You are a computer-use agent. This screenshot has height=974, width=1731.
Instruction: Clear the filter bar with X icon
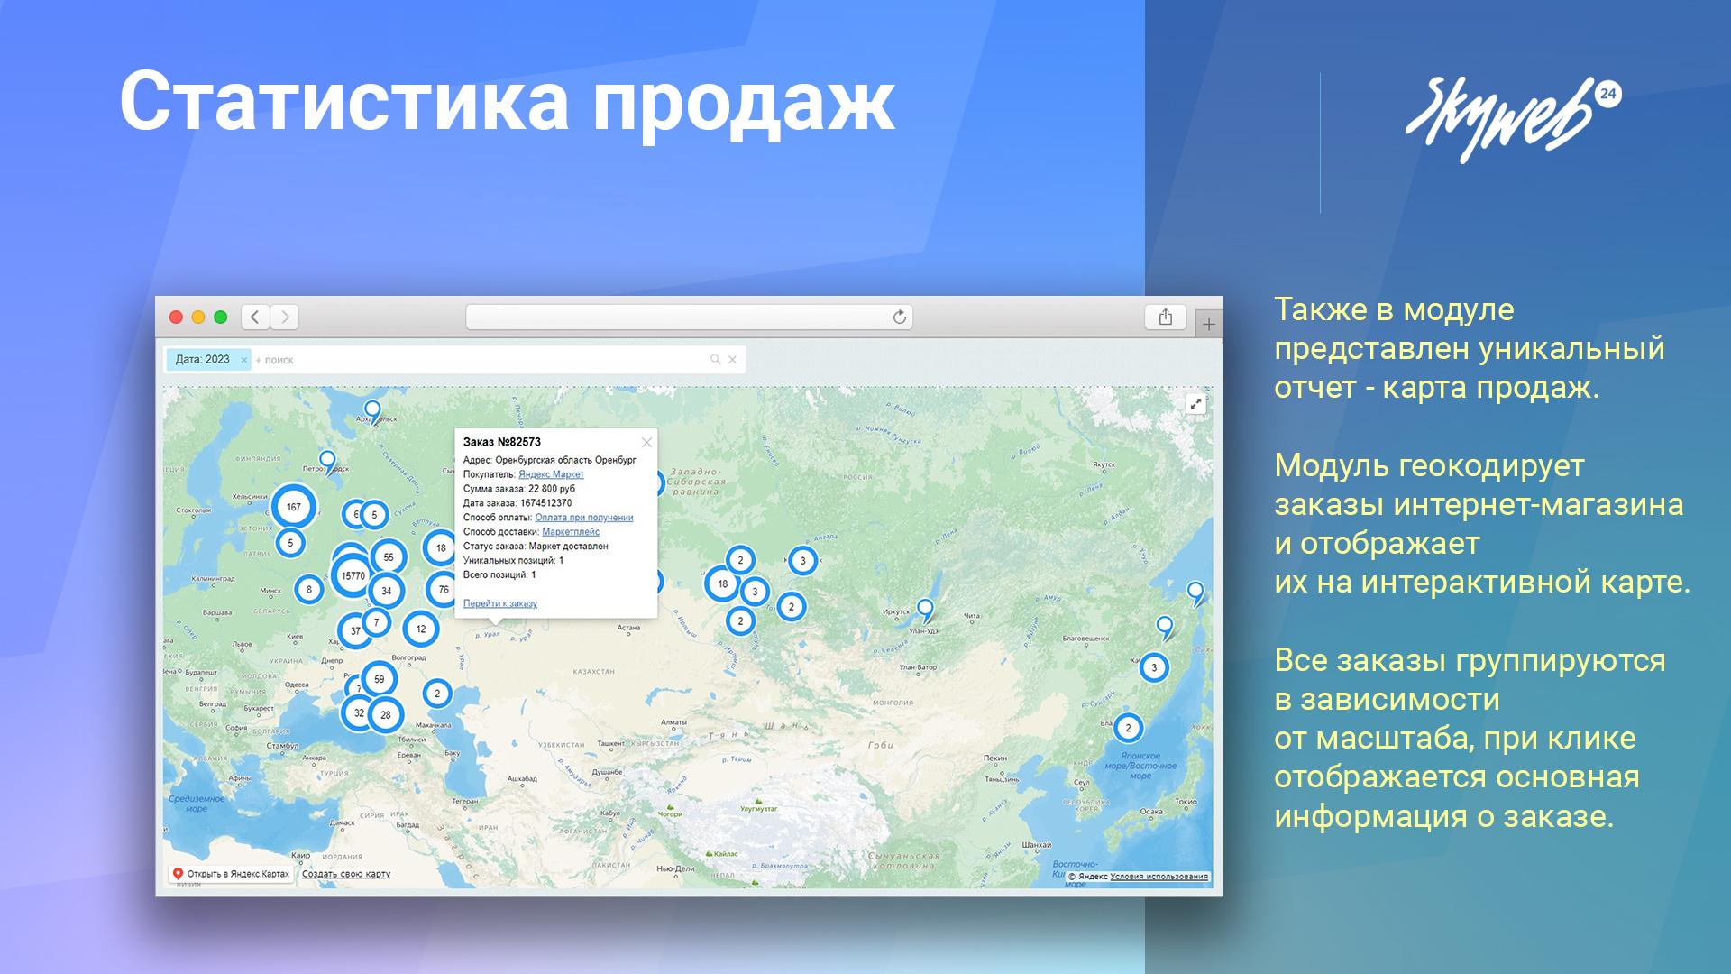pos(733,360)
